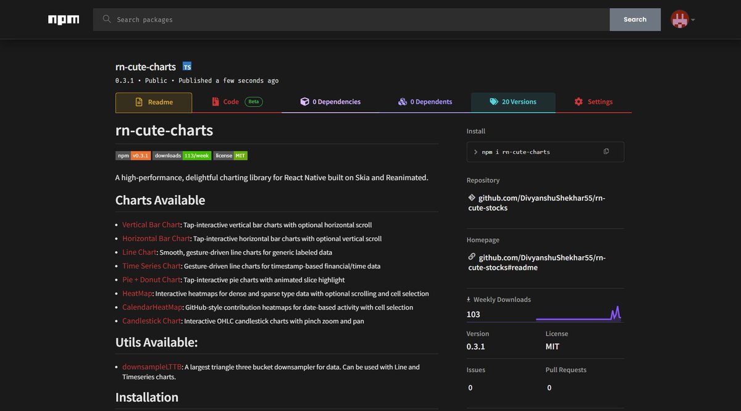Open the user avatar menu
This screenshot has width=741, height=411.
[680, 20]
